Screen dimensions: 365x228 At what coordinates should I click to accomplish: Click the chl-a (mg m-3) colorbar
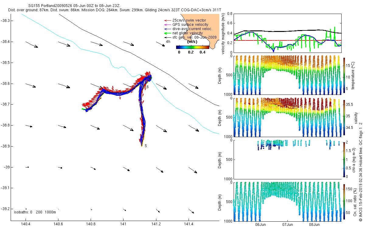(x=344, y=159)
